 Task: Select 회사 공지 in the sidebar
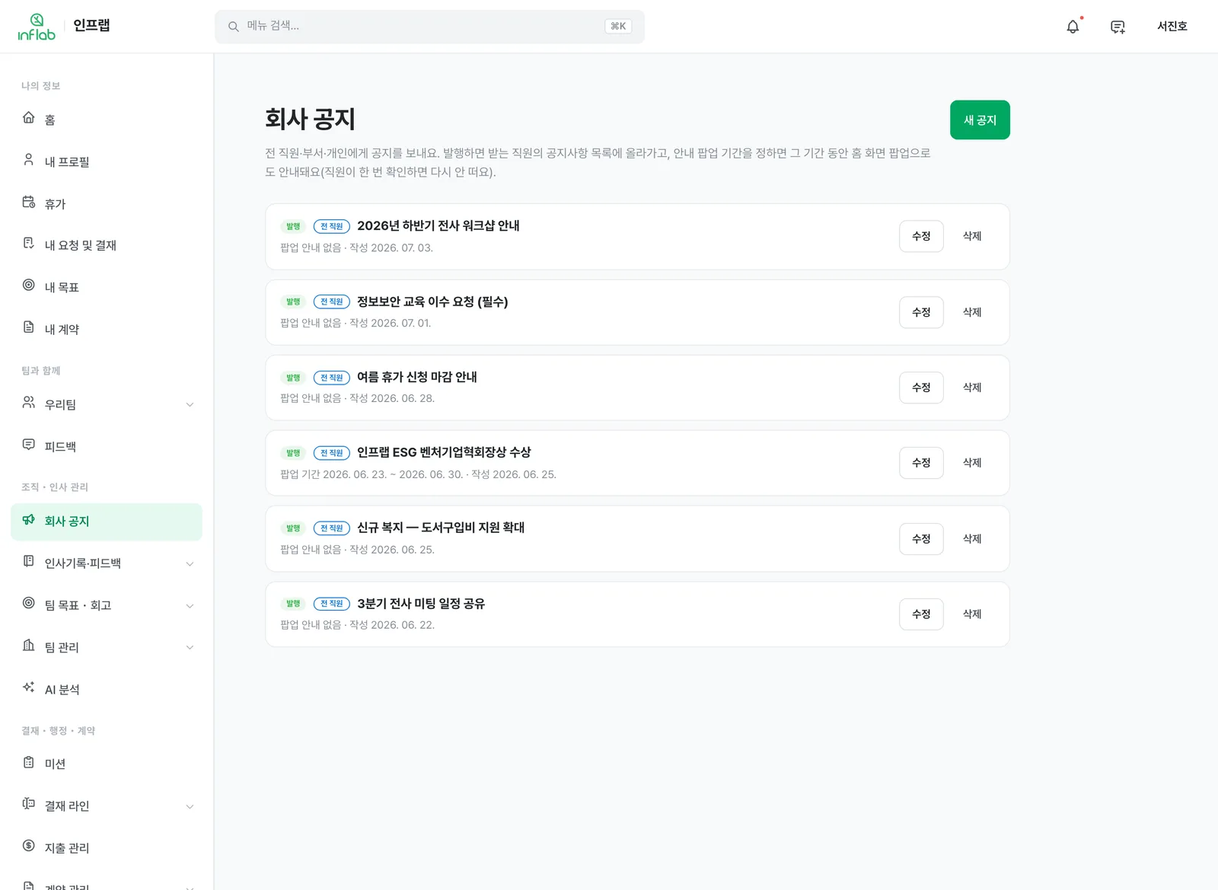click(107, 522)
